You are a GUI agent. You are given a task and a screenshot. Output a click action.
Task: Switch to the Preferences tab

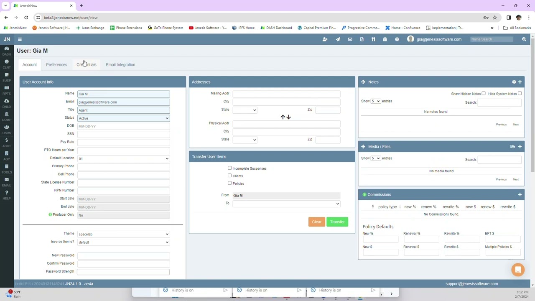coord(56,65)
